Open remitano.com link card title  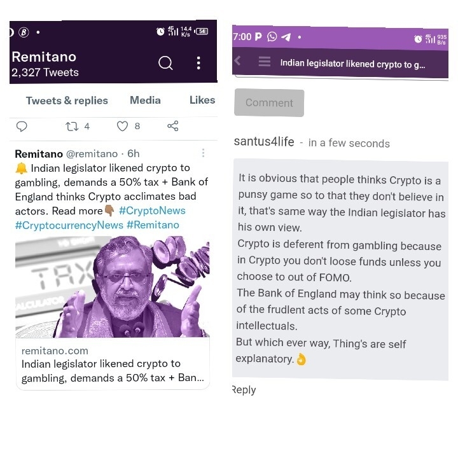point(113,371)
